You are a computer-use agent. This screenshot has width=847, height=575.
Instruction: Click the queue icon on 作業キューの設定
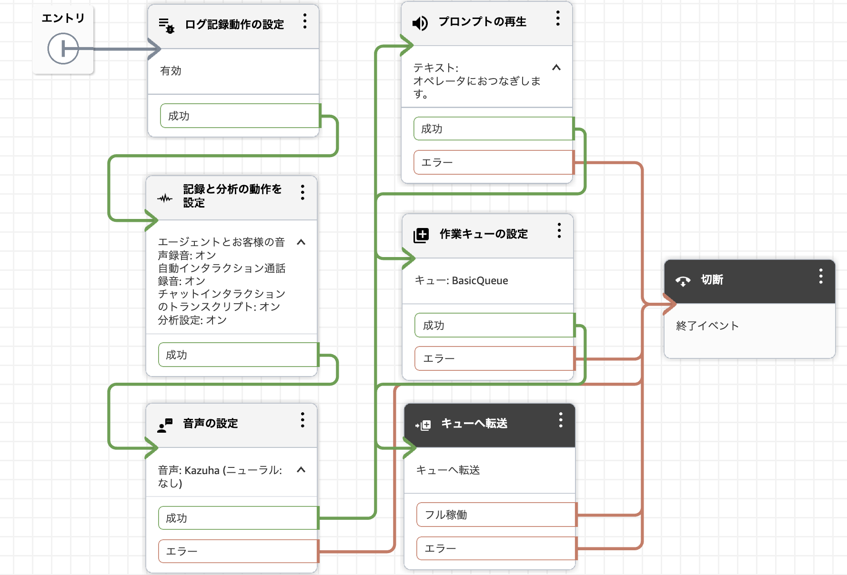[x=421, y=235]
